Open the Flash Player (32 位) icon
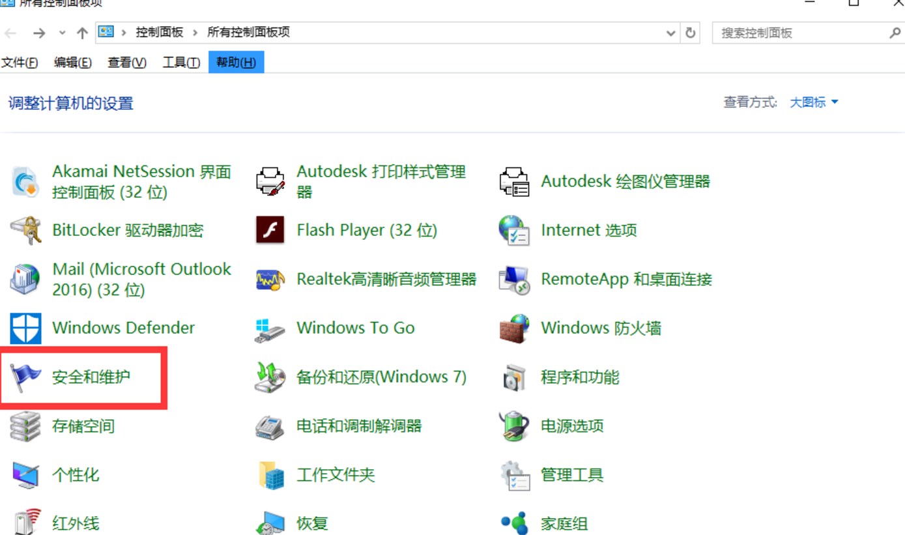The width and height of the screenshot is (905, 535). point(270,231)
